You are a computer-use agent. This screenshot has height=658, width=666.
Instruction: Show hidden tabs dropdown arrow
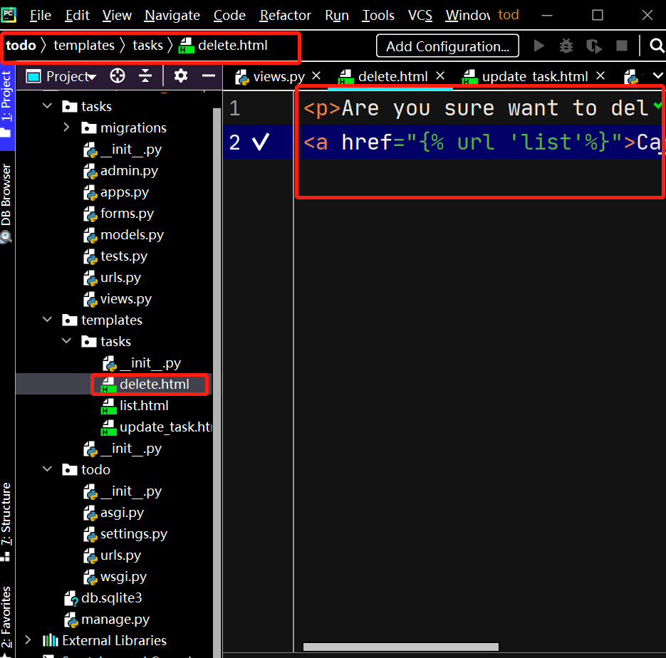point(657,75)
